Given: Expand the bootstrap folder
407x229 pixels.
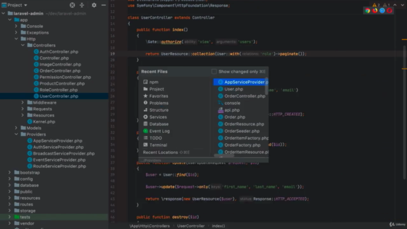Looking at the screenshot, I should click(x=10, y=172).
